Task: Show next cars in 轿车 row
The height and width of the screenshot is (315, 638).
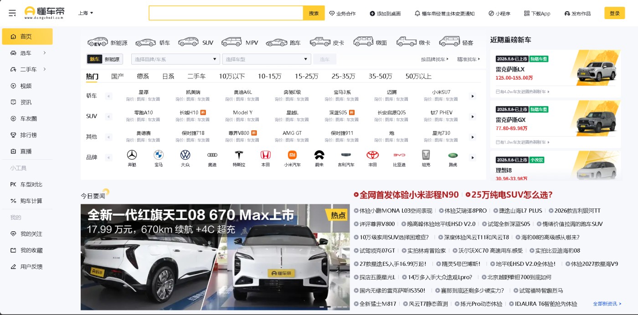Action: (473, 96)
